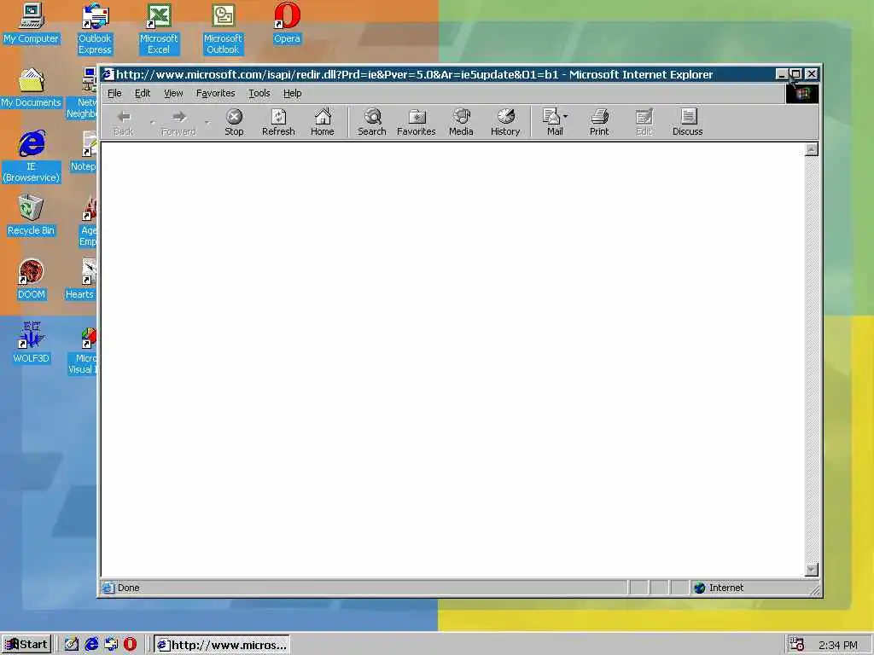Click the scrollbar up arrow

812,149
